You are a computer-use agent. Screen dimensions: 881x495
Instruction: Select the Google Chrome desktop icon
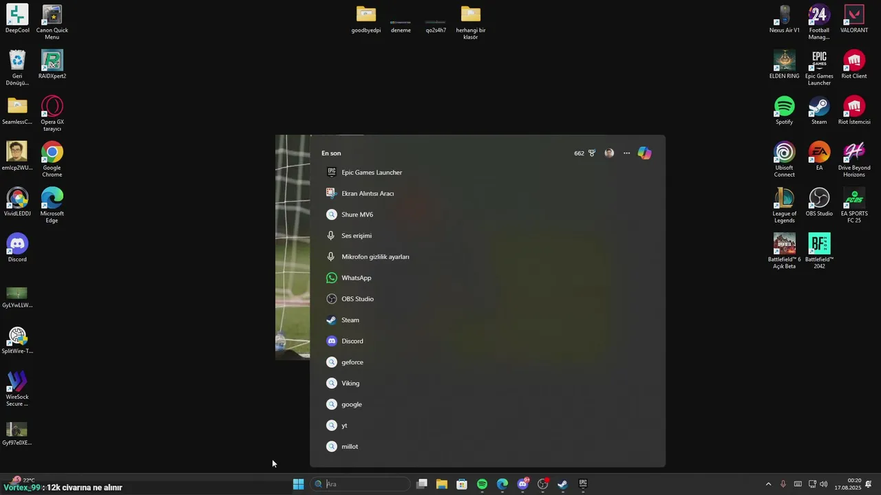52,159
